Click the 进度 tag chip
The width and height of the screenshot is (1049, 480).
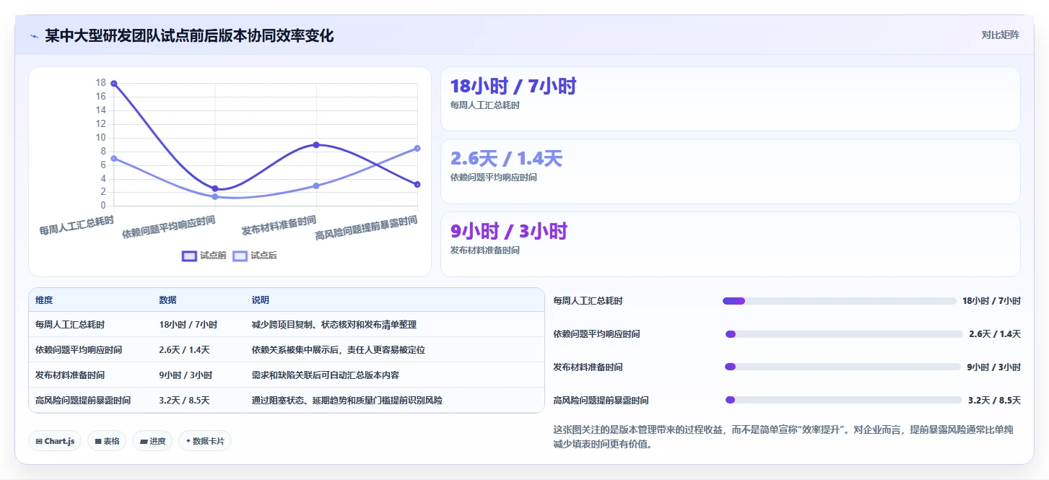tap(152, 441)
